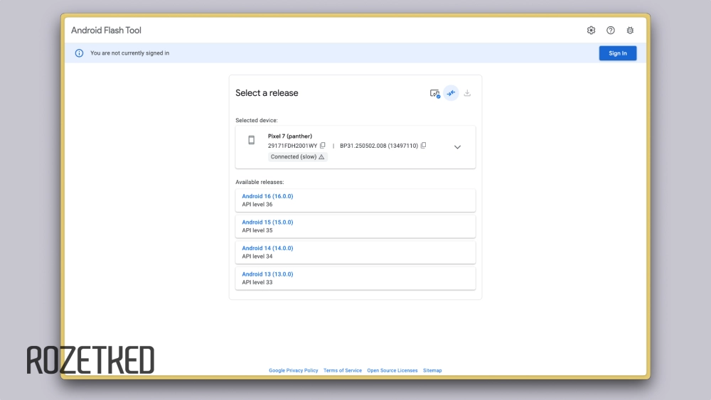Viewport: 711px width, 400px height.
Task: Select the Android 16 (16.0.0) release
Action: coord(267,196)
